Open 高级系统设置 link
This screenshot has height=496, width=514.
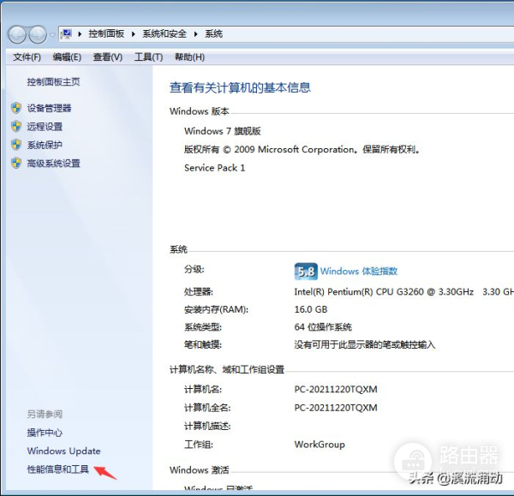click(53, 164)
